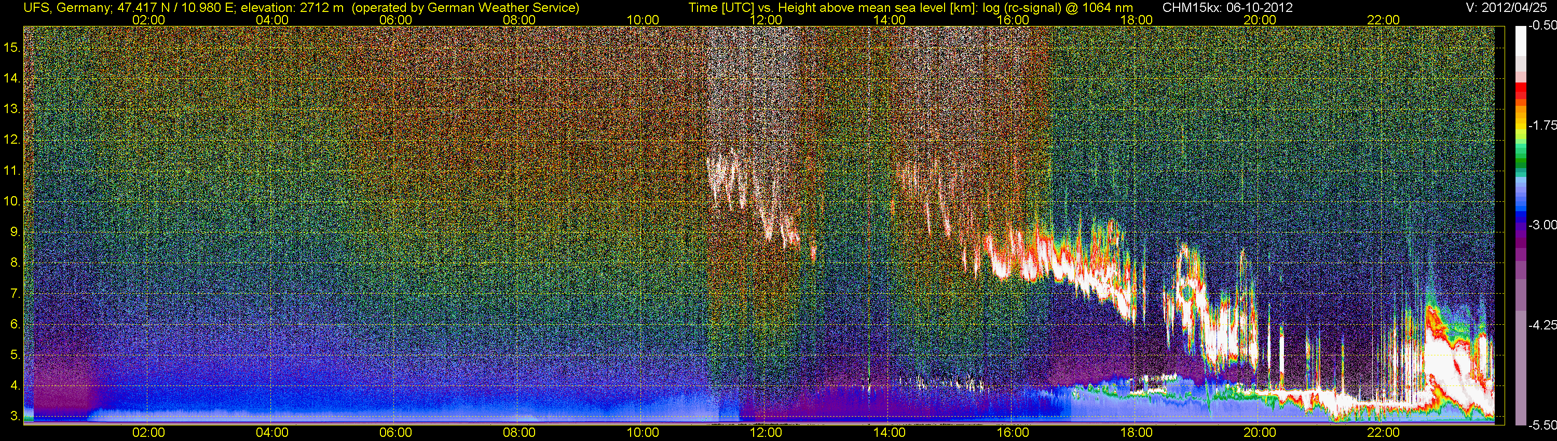Click the '14.' height axis label
This screenshot has height=441, width=1557.
(12, 78)
